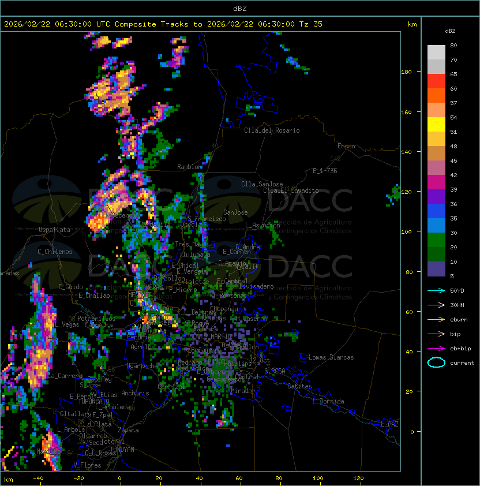Click the Uspallata place label
Screen dimensions: 480x486
click(x=54, y=230)
